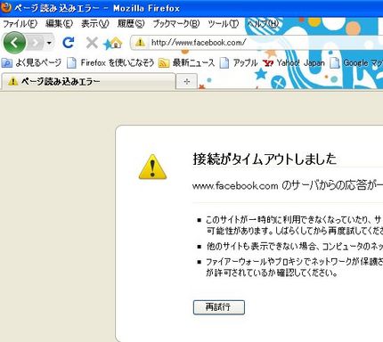Open the back/forward history dropdown arrow
Image resolution: width=383 pixels, height=342 pixels.
click(x=49, y=44)
